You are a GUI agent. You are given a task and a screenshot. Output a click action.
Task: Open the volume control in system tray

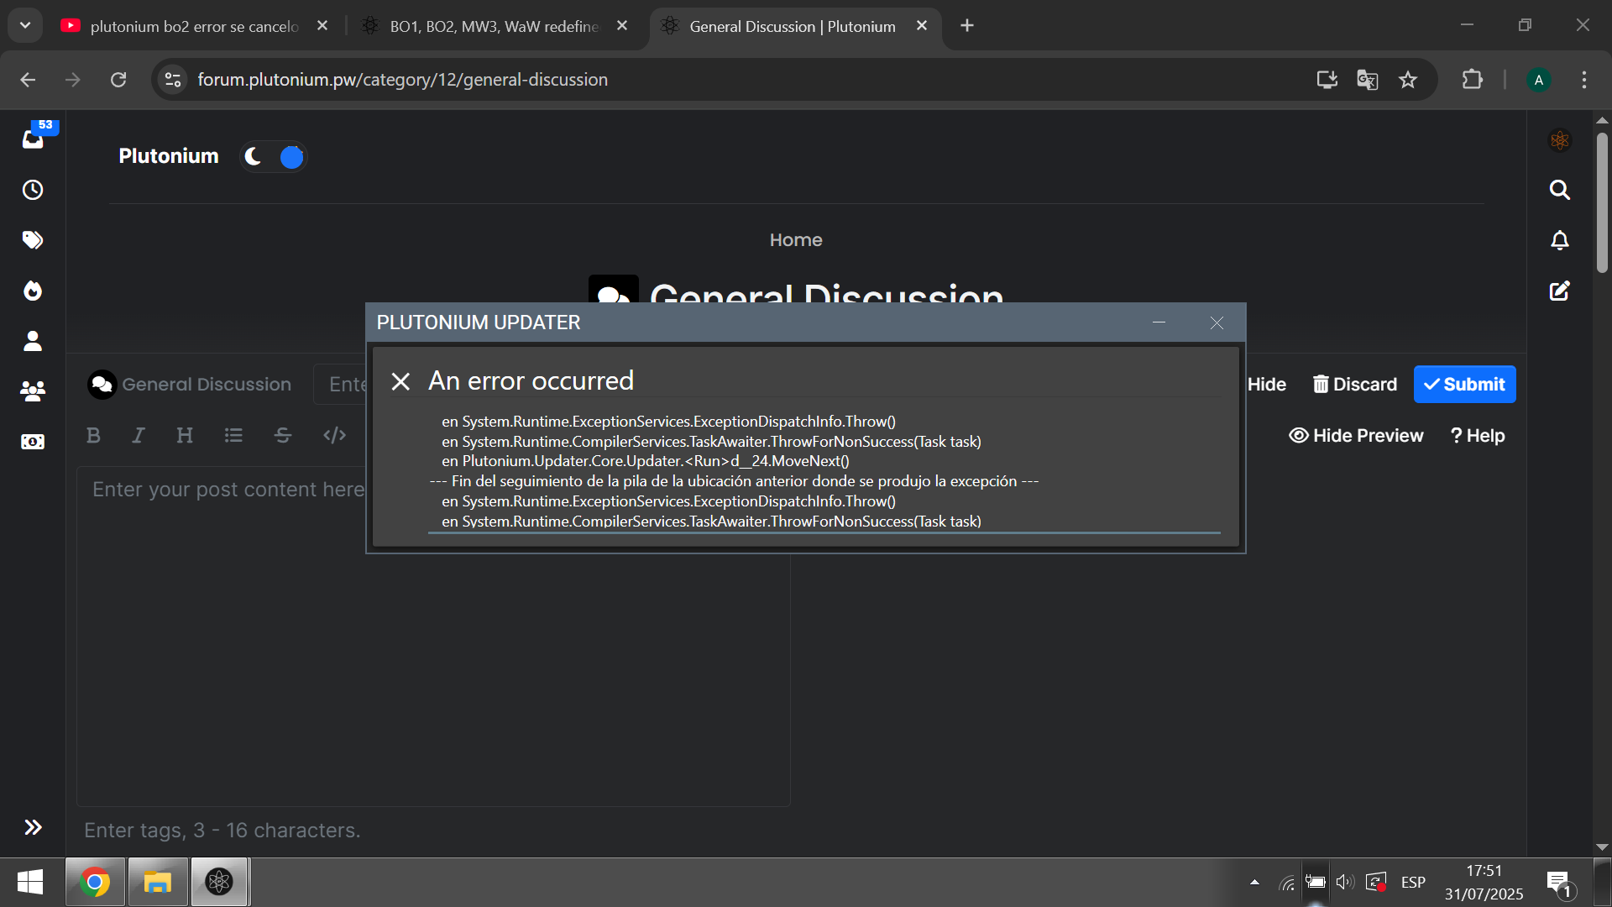pyautogui.click(x=1345, y=882)
